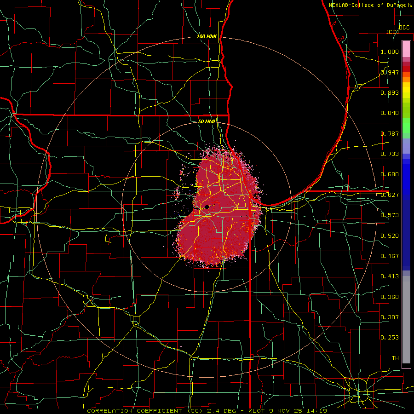The height and width of the screenshot is (414, 414).
Task: Click the [CC] legend label
Action: click(x=392, y=32)
